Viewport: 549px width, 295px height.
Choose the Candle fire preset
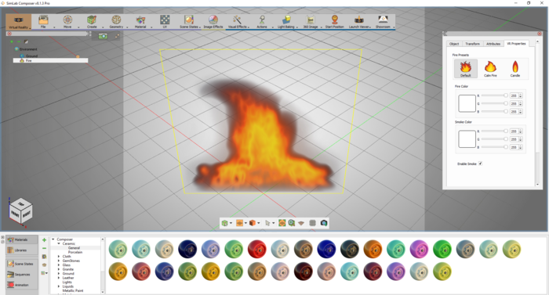click(515, 69)
